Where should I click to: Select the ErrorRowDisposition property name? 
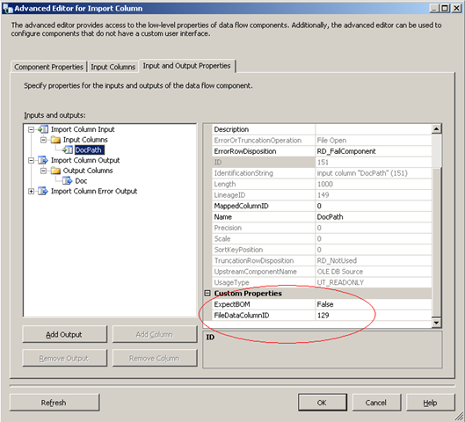pyautogui.click(x=245, y=151)
